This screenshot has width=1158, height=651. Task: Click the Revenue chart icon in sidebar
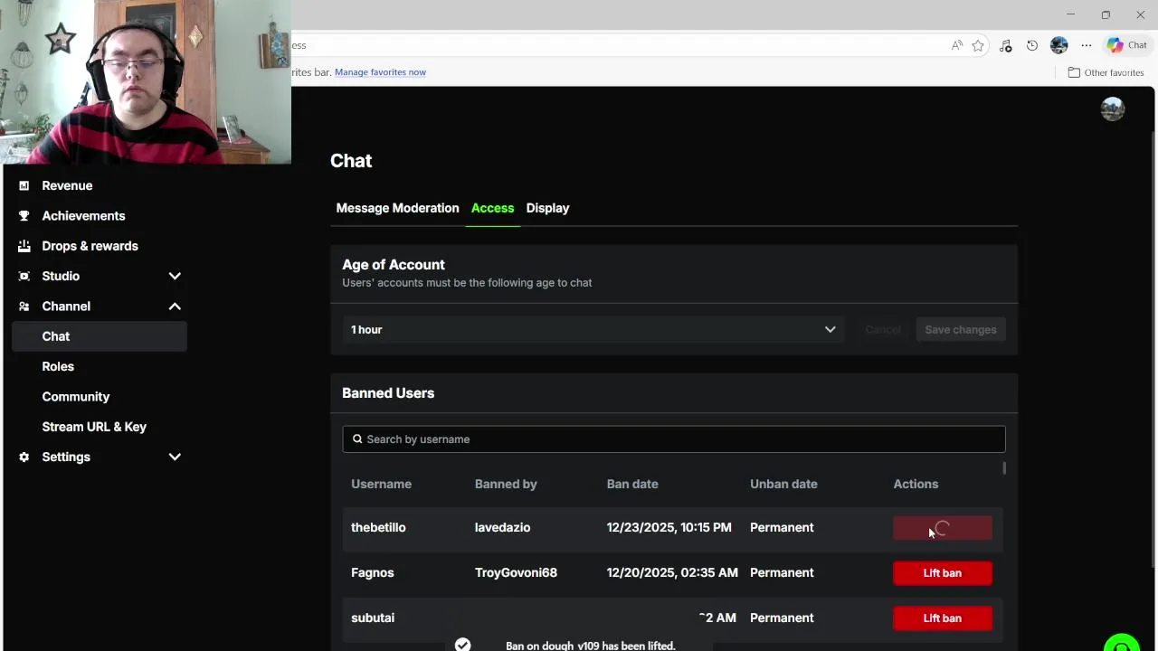[24, 185]
